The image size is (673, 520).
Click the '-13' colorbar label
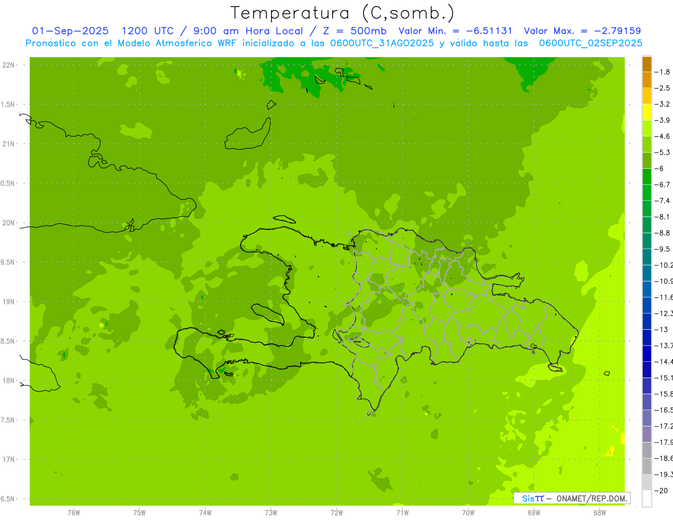661,329
